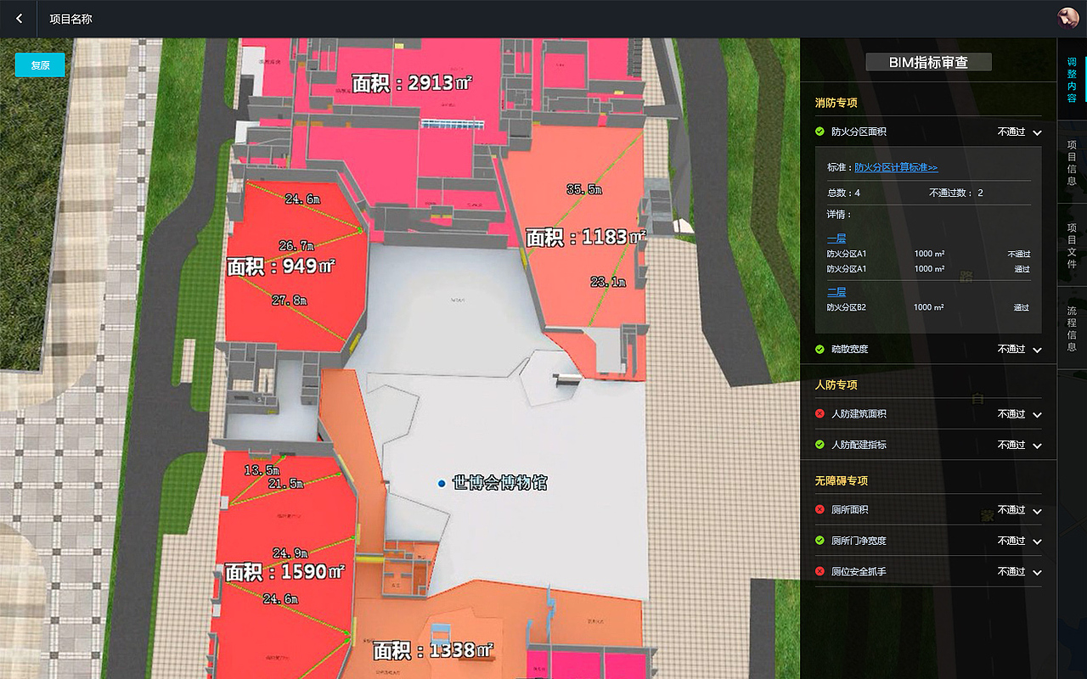The height and width of the screenshot is (679, 1087).
Task: Click the 35.5m distance label
Action: pyautogui.click(x=584, y=189)
